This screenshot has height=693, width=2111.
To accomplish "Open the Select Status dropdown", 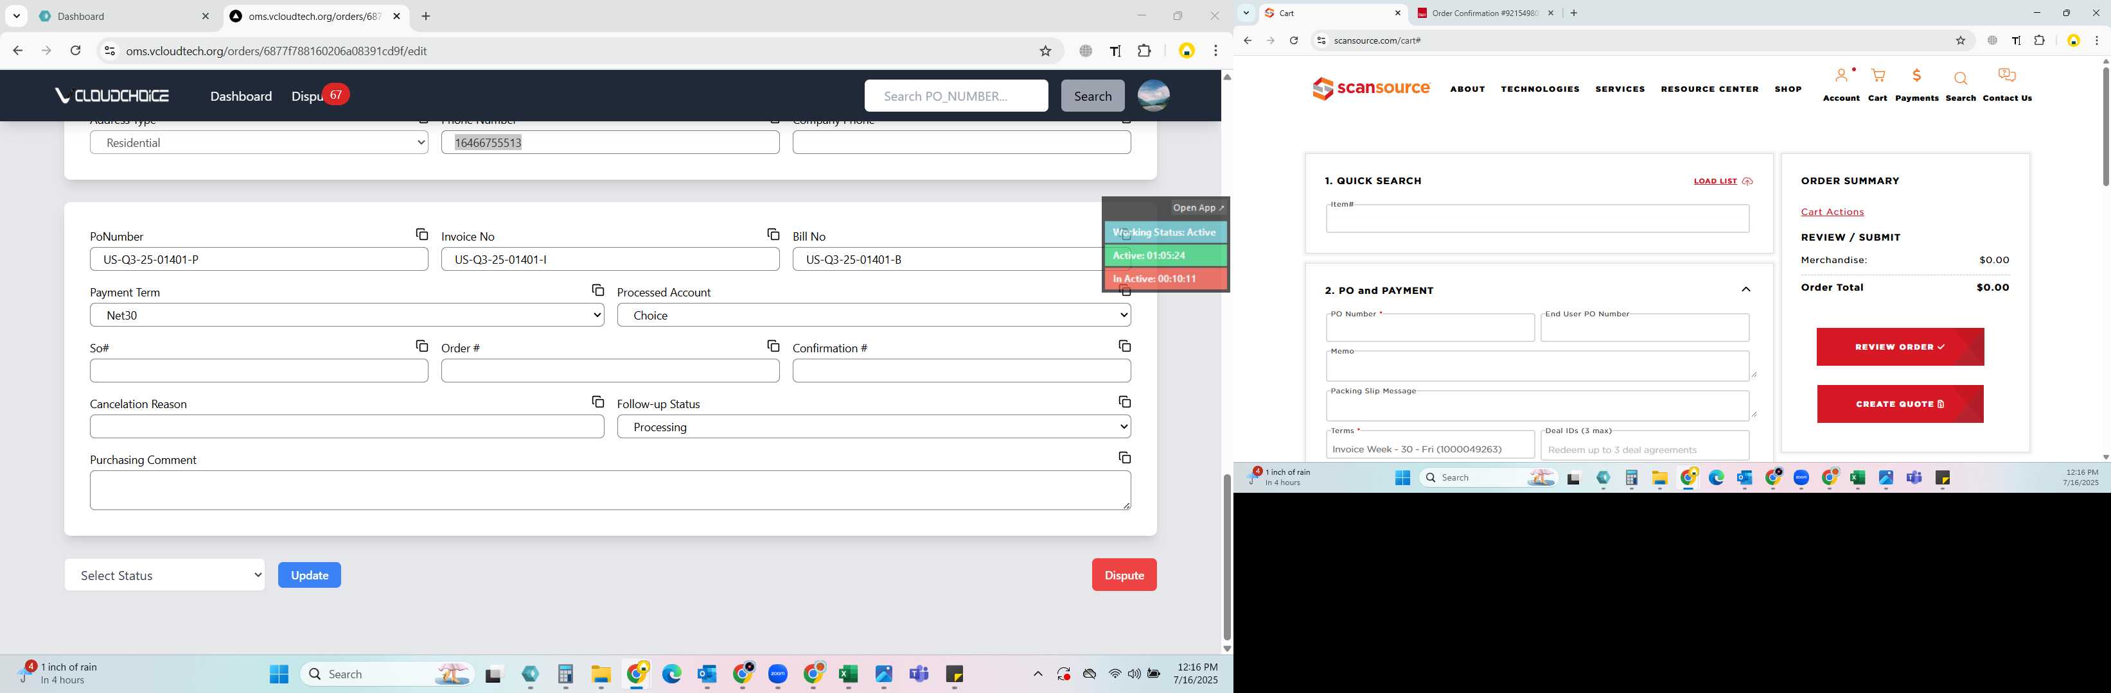I will [x=164, y=575].
